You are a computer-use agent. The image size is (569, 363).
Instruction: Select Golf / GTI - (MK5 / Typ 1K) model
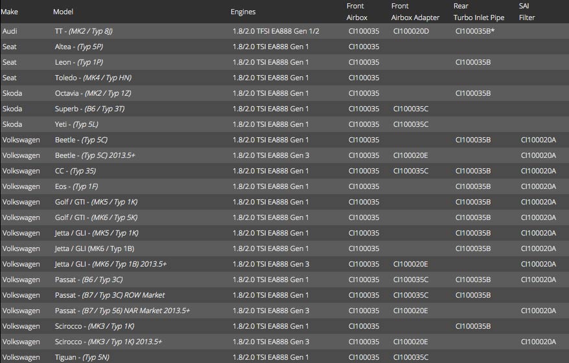96,202
